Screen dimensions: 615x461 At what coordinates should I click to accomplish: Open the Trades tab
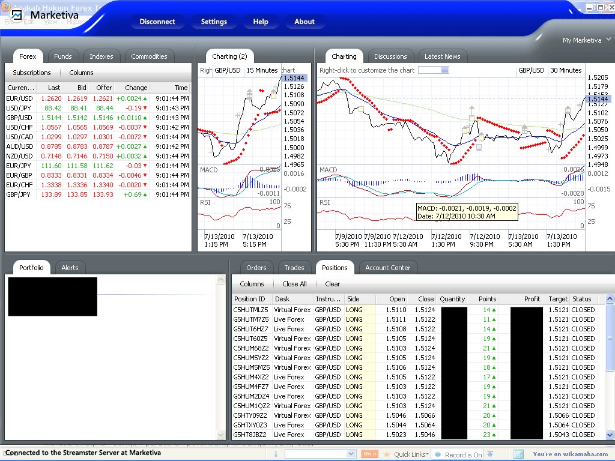[294, 268]
